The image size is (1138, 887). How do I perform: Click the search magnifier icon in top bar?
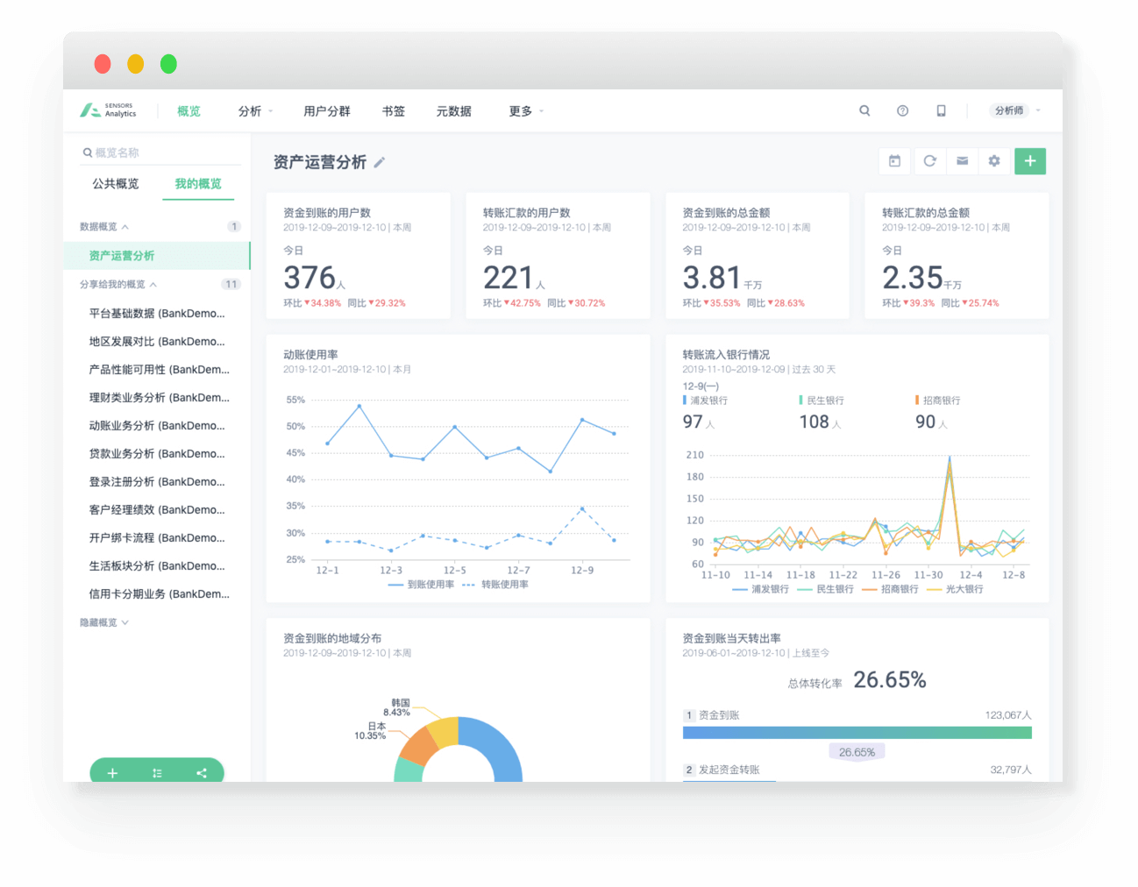(x=864, y=110)
